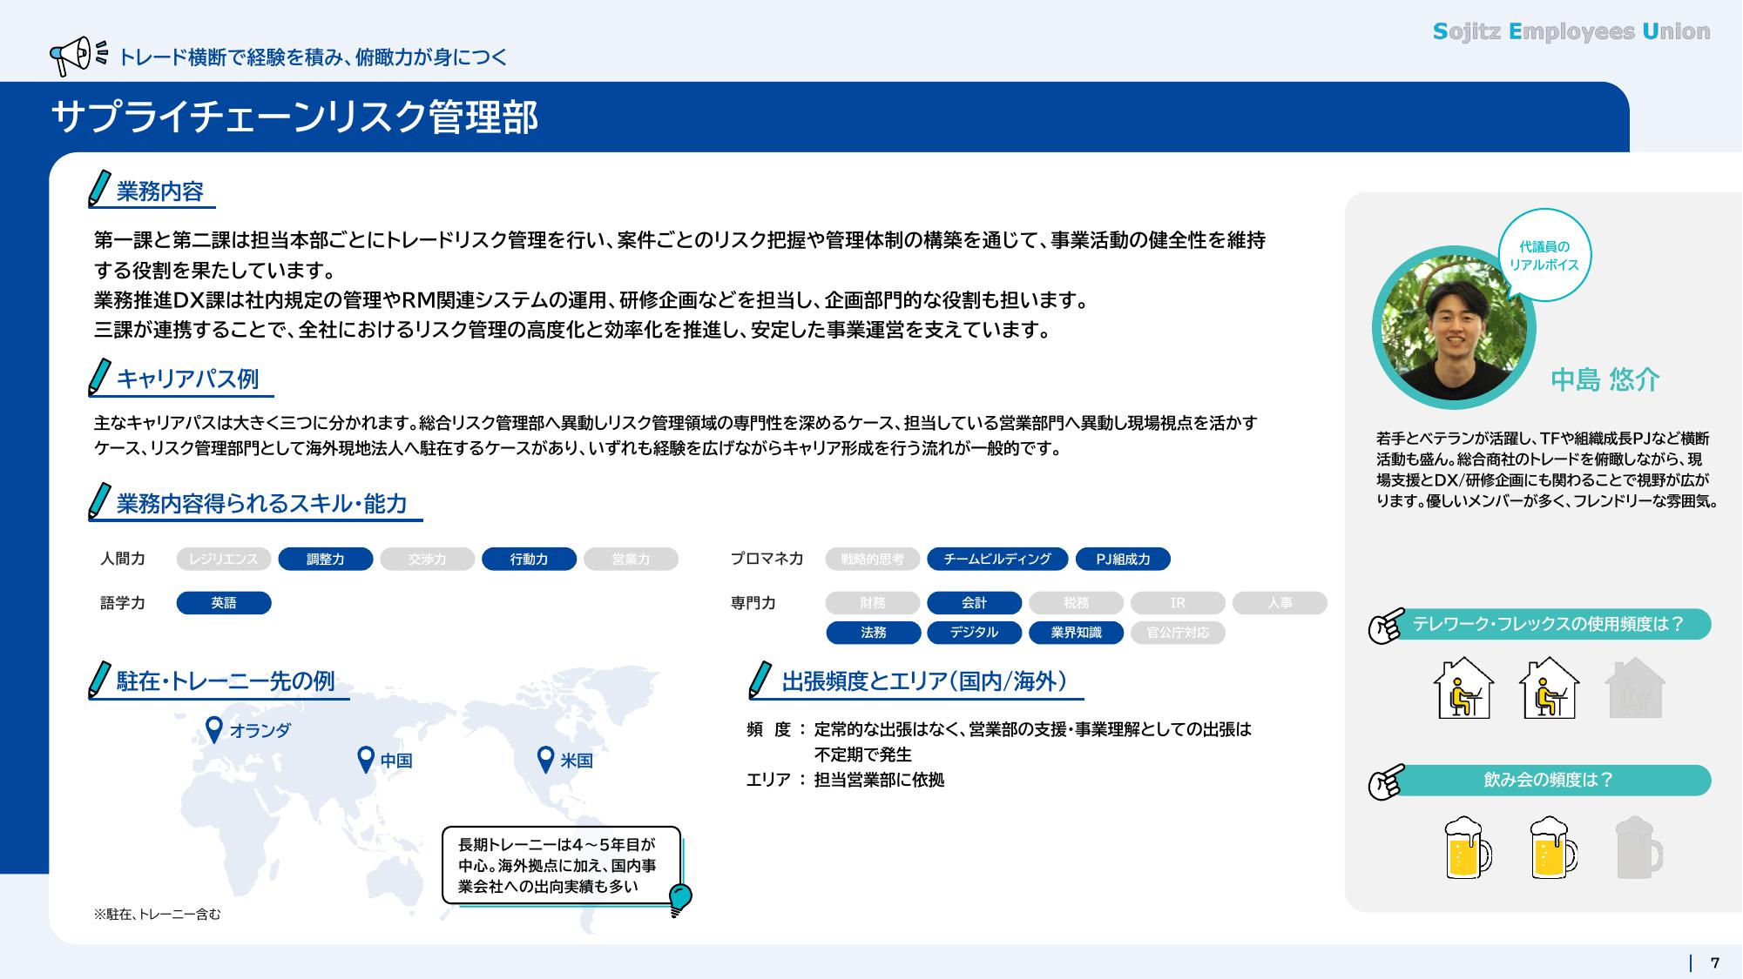Screen dimensions: 1743x979
Task: Select the map pin for 米国
Action: pyautogui.click(x=545, y=760)
